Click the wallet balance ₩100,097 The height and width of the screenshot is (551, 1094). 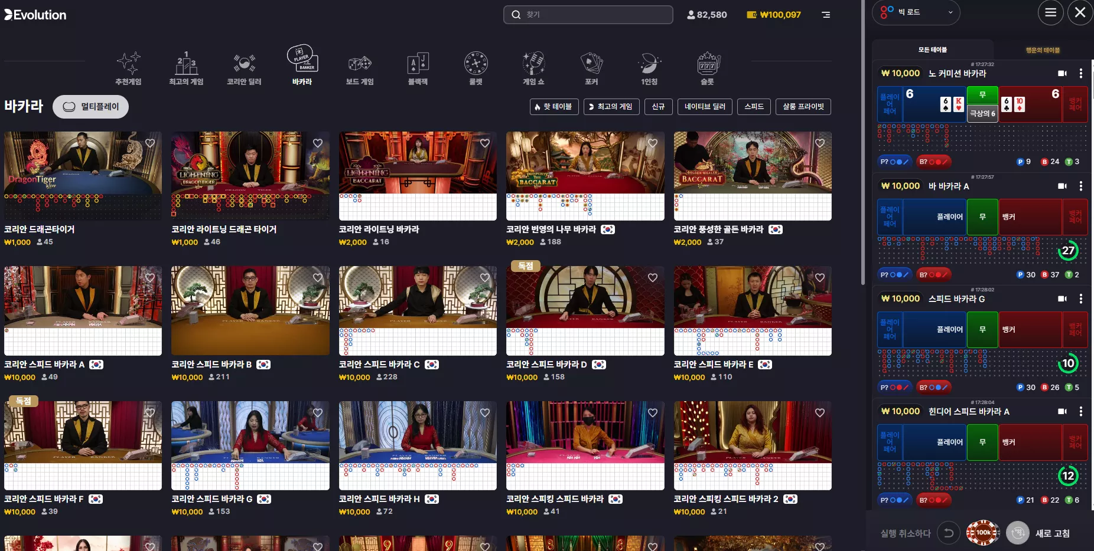(x=774, y=15)
